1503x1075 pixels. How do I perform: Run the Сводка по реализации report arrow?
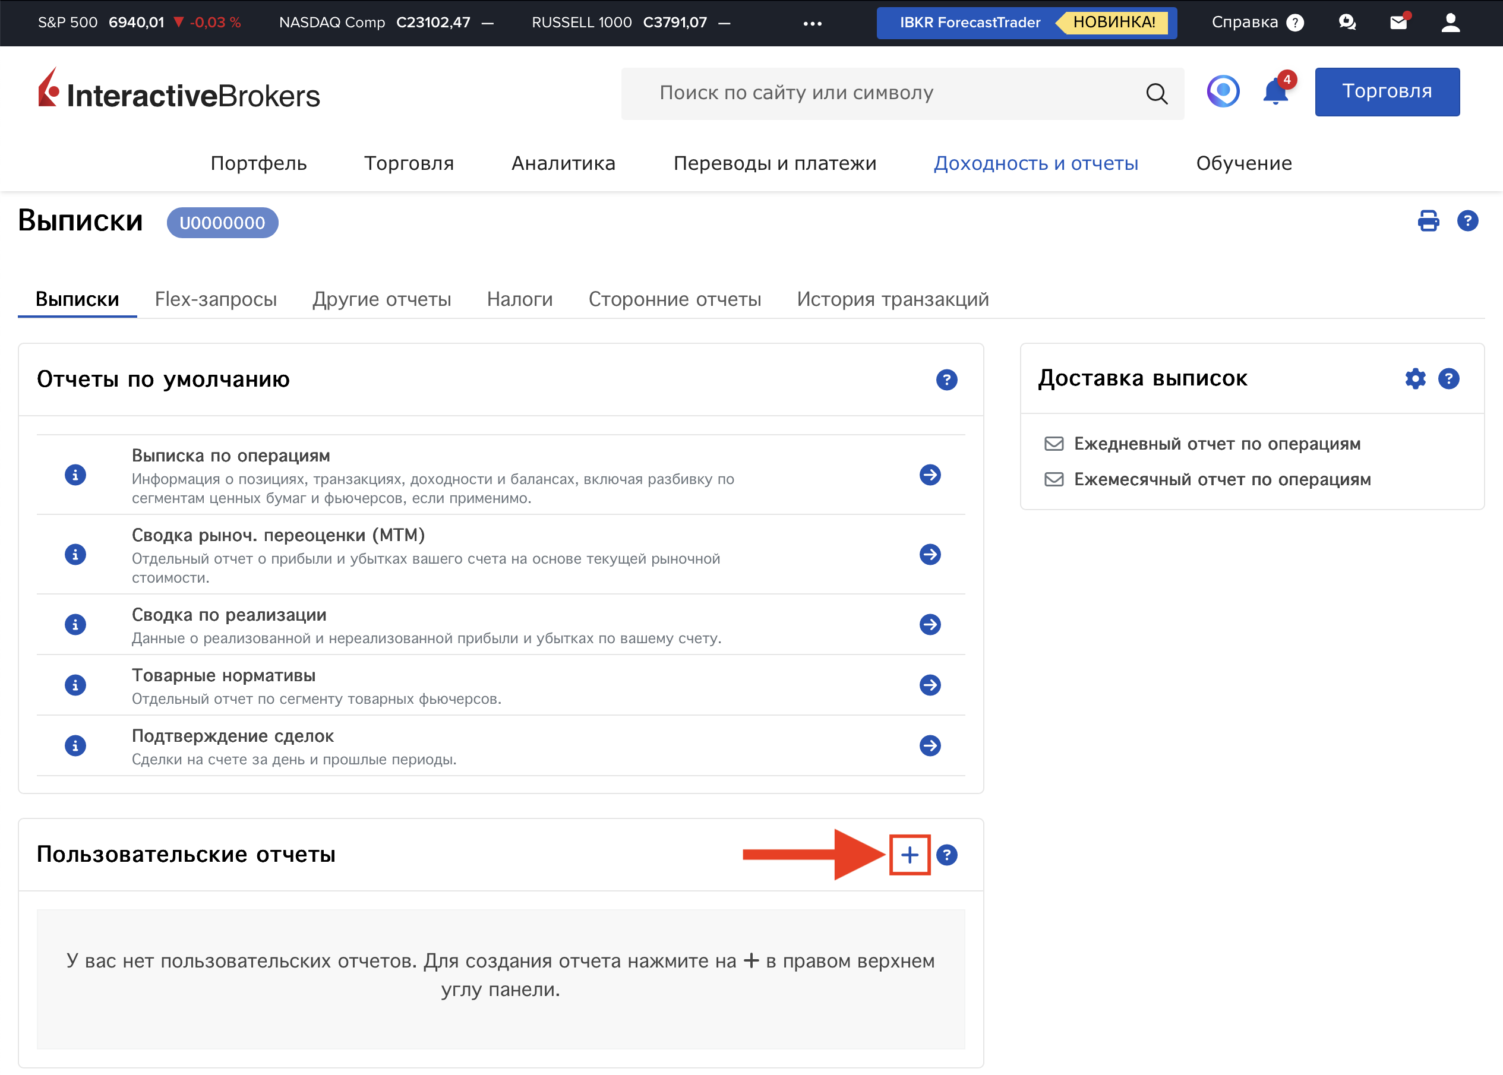930,624
